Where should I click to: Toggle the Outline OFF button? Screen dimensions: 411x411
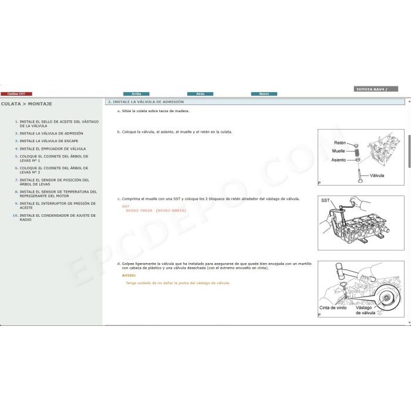pyautogui.click(x=16, y=94)
